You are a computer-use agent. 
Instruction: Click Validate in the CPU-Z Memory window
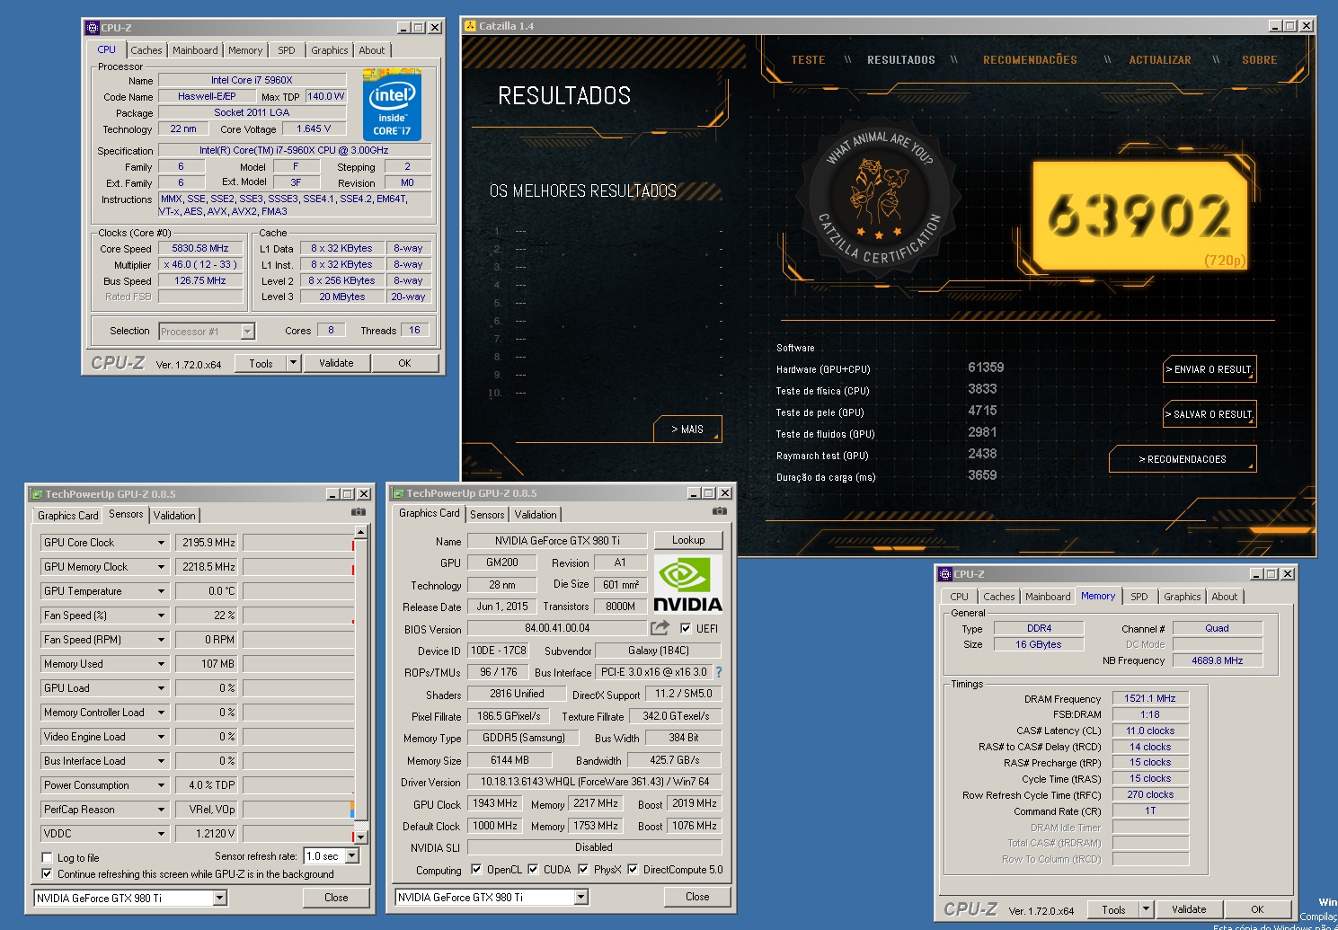[x=1189, y=909]
